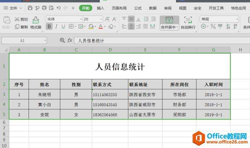Open the fill color dropdown arrow

point(95,27)
